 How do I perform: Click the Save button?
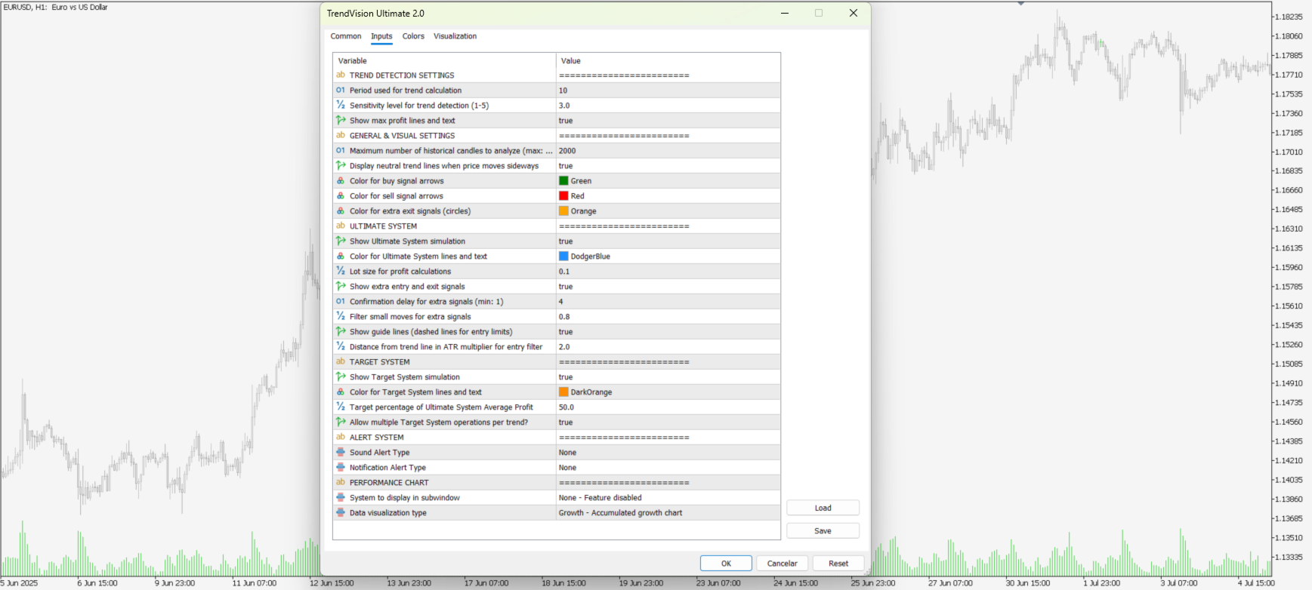(x=823, y=531)
